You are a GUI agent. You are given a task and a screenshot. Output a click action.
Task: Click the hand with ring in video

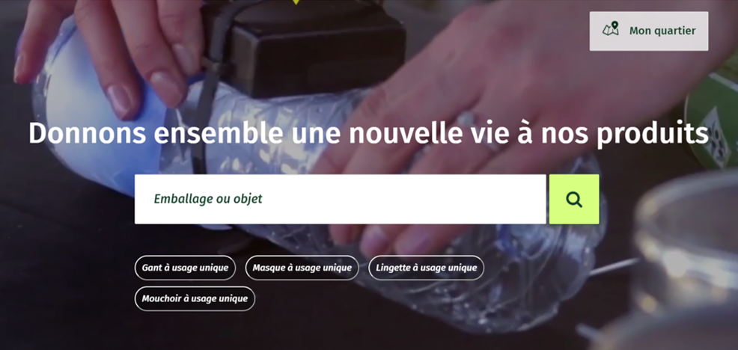(494, 117)
